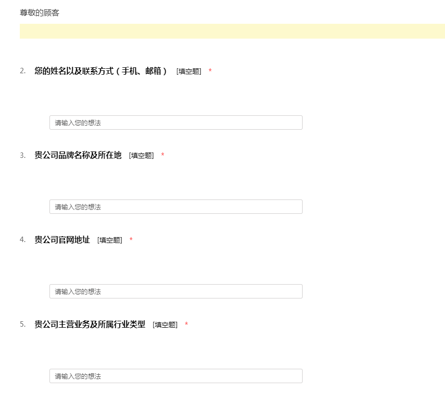Click the company website address input field
The image size is (445, 396).
[176, 292]
